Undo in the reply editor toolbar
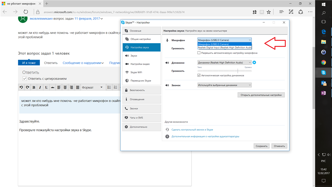Viewport: 332px width, 187px height. pyautogui.click(x=21, y=87)
